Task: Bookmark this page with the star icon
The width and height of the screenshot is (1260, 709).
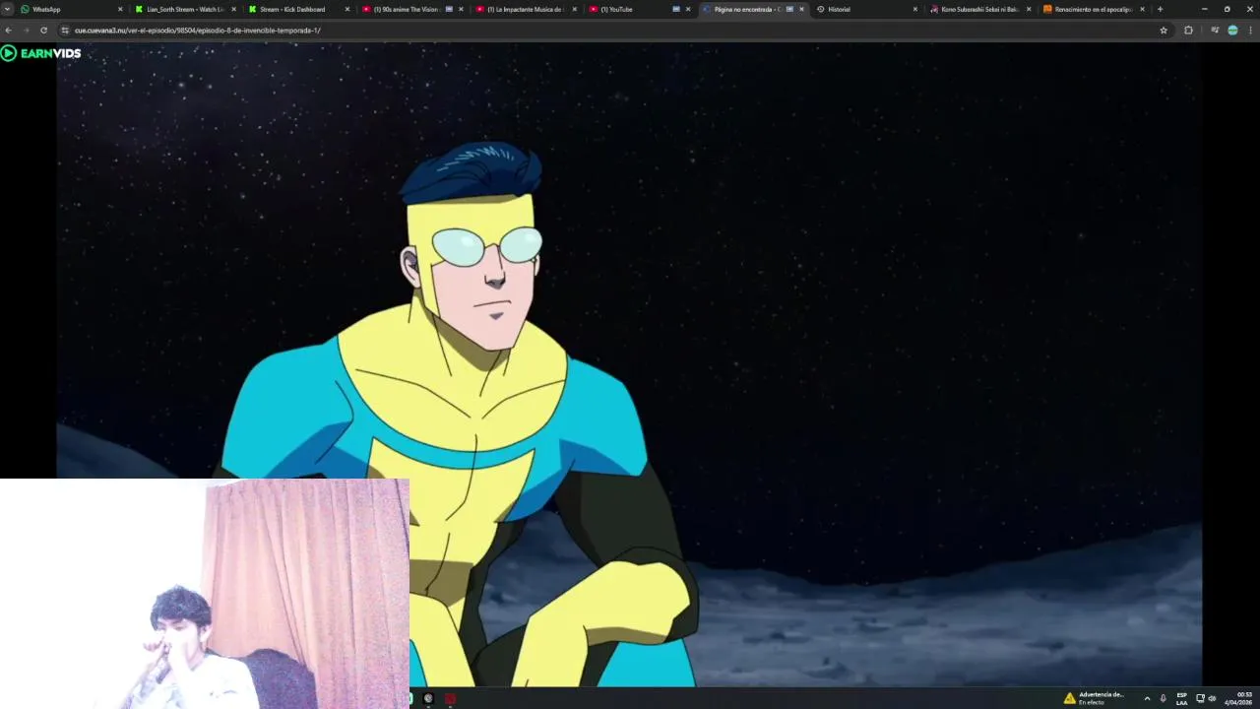Action: [1164, 31]
